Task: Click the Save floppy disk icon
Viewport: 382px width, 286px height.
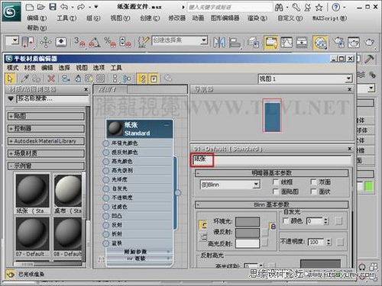Action: (53, 7)
